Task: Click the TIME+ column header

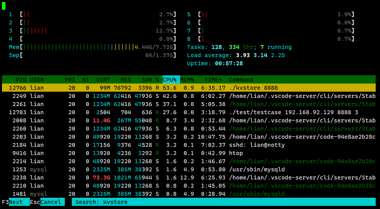Action: [x=213, y=80]
